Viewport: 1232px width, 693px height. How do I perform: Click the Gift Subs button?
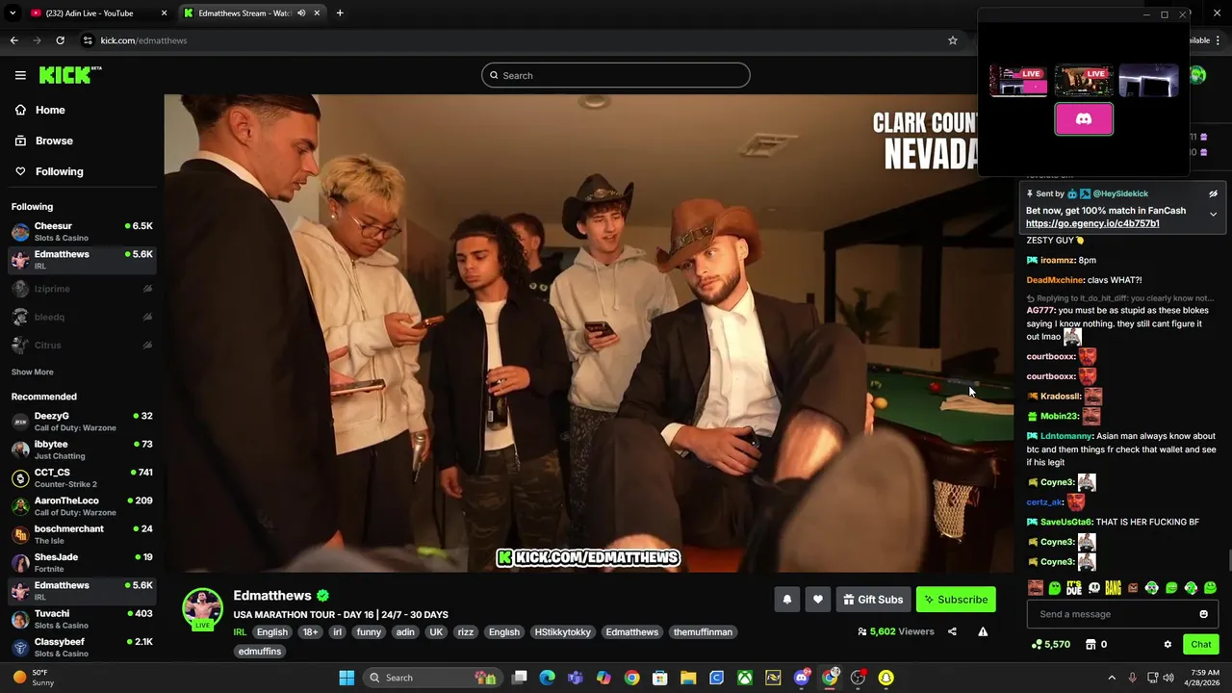(x=873, y=600)
